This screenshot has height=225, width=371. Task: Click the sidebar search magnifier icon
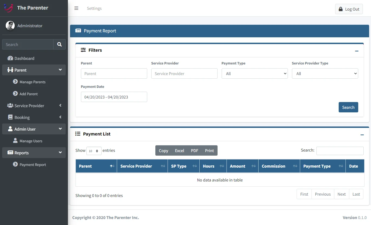59,44
